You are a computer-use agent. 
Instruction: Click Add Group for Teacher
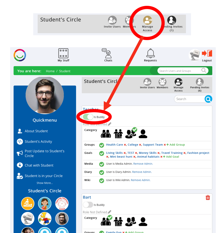tap(176, 145)
